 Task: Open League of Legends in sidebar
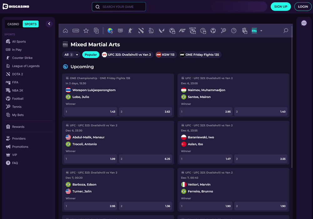coord(26,66)
